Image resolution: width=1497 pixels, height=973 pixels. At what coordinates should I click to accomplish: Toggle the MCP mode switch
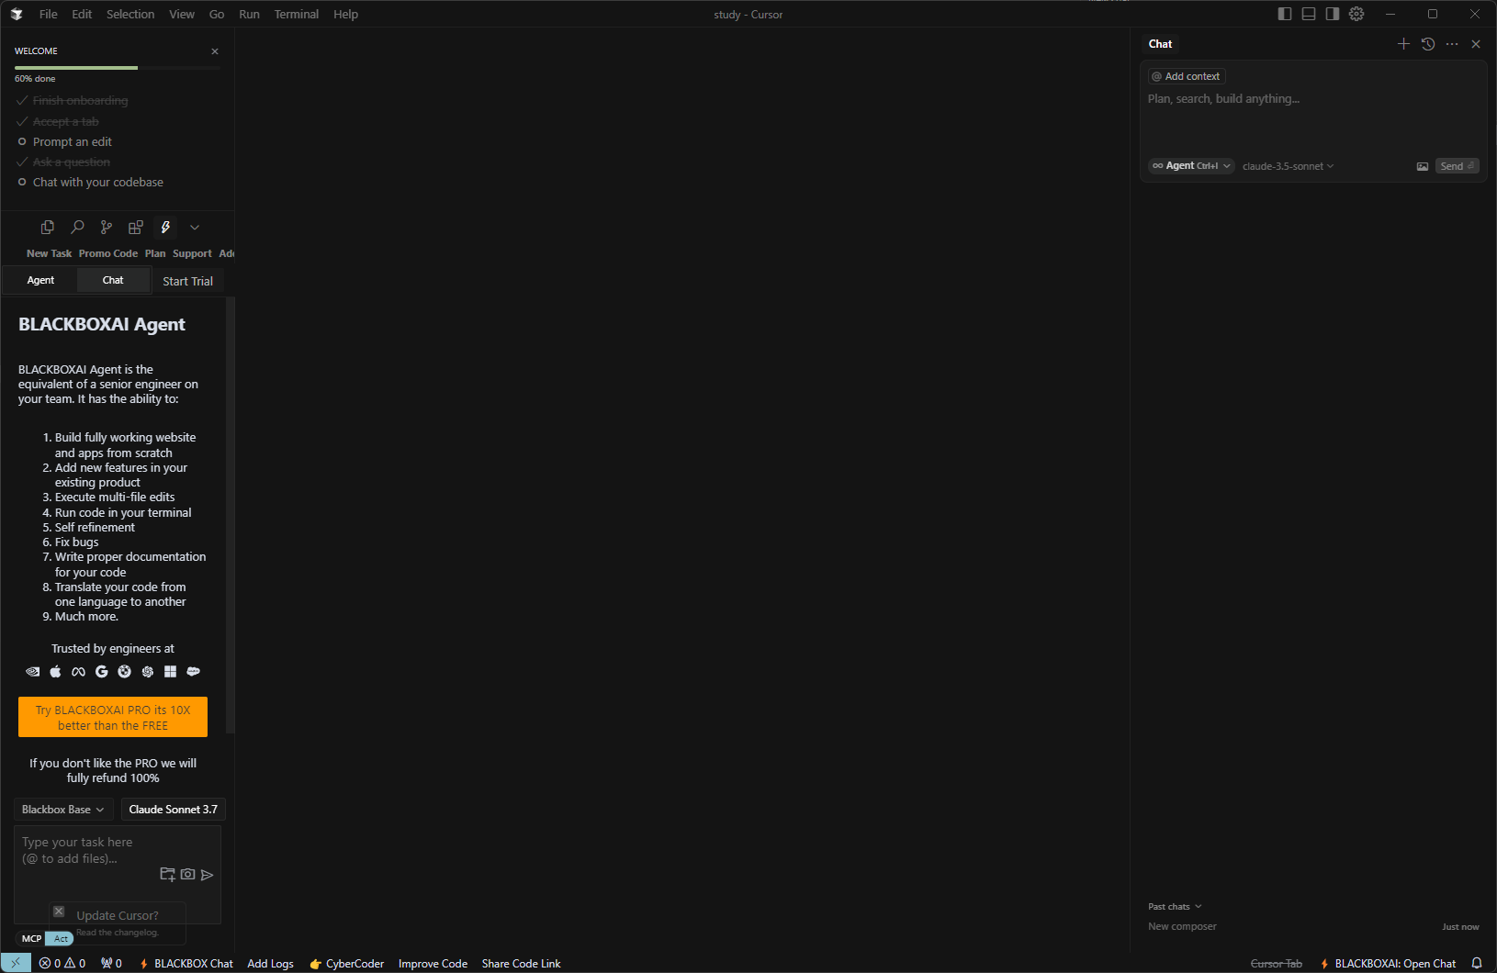[31, 938]
